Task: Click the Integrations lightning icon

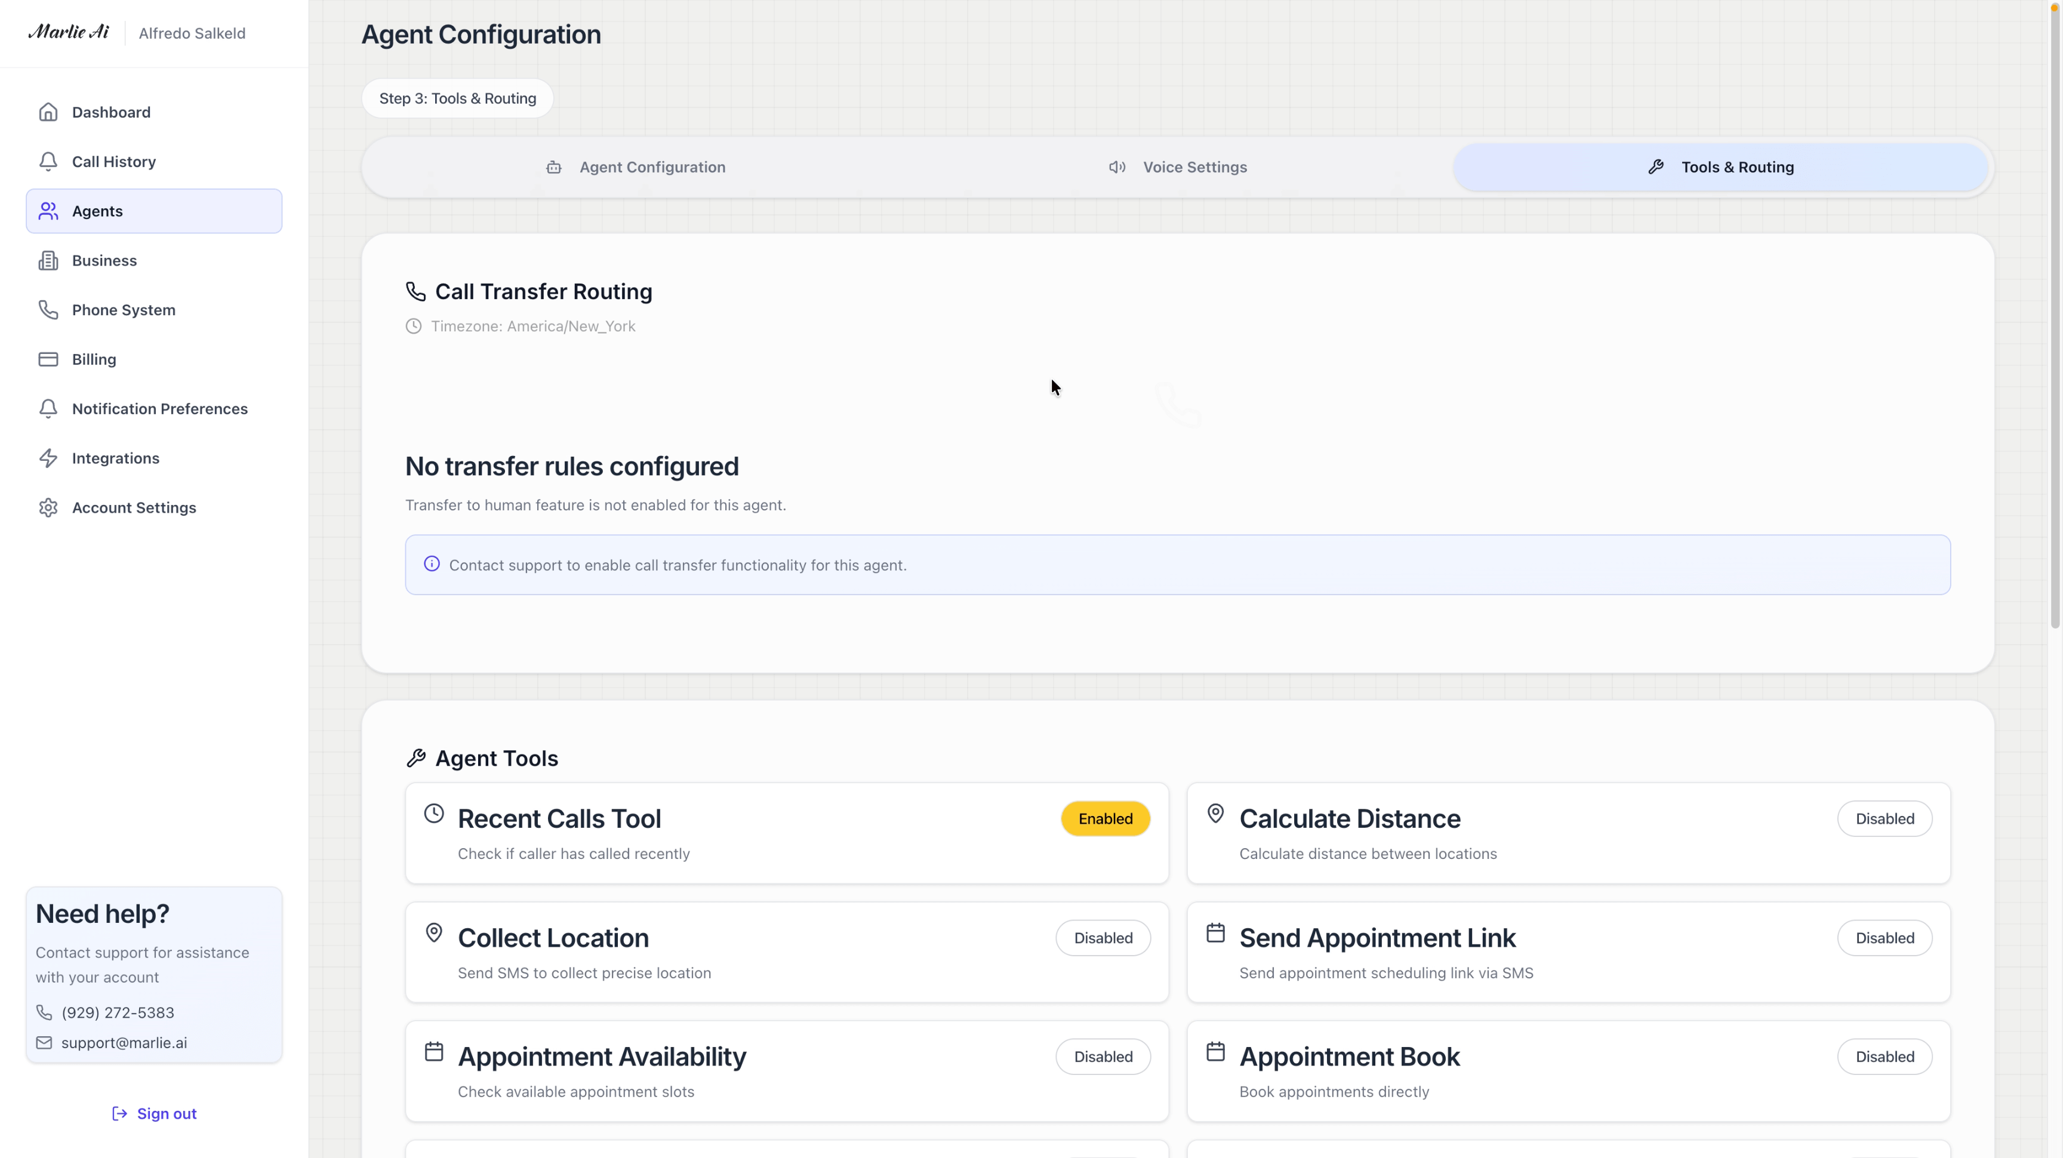Action: tap(48, 458)
